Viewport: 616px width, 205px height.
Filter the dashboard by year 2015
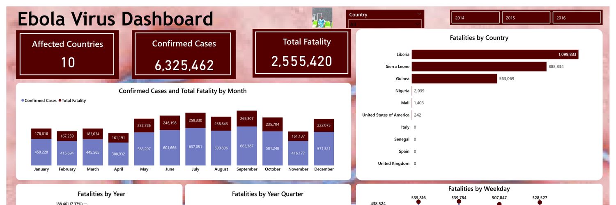(x=526, y=18)
